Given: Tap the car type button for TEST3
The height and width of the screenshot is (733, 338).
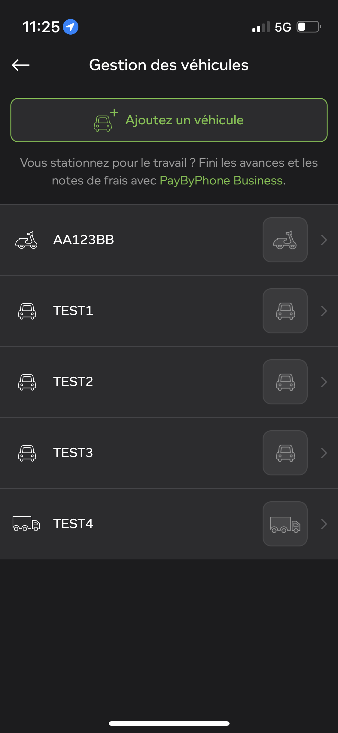Looking at the screenshot, I should (285, 453).
